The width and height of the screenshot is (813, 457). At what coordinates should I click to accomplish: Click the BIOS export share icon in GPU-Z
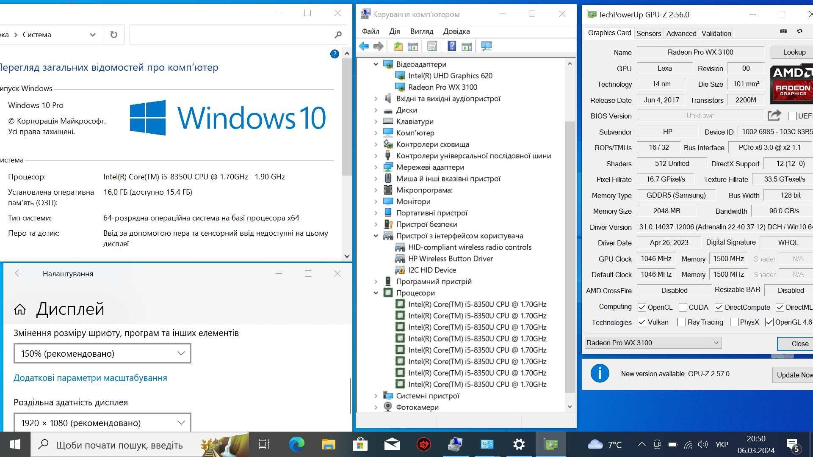[x=774, y=115]
